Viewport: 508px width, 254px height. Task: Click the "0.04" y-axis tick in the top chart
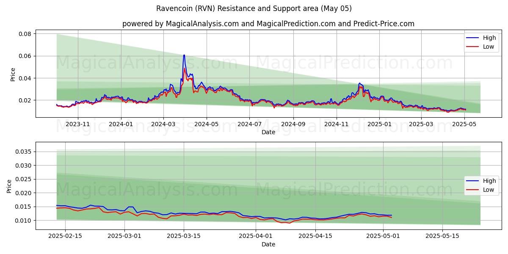coord(25,78)
